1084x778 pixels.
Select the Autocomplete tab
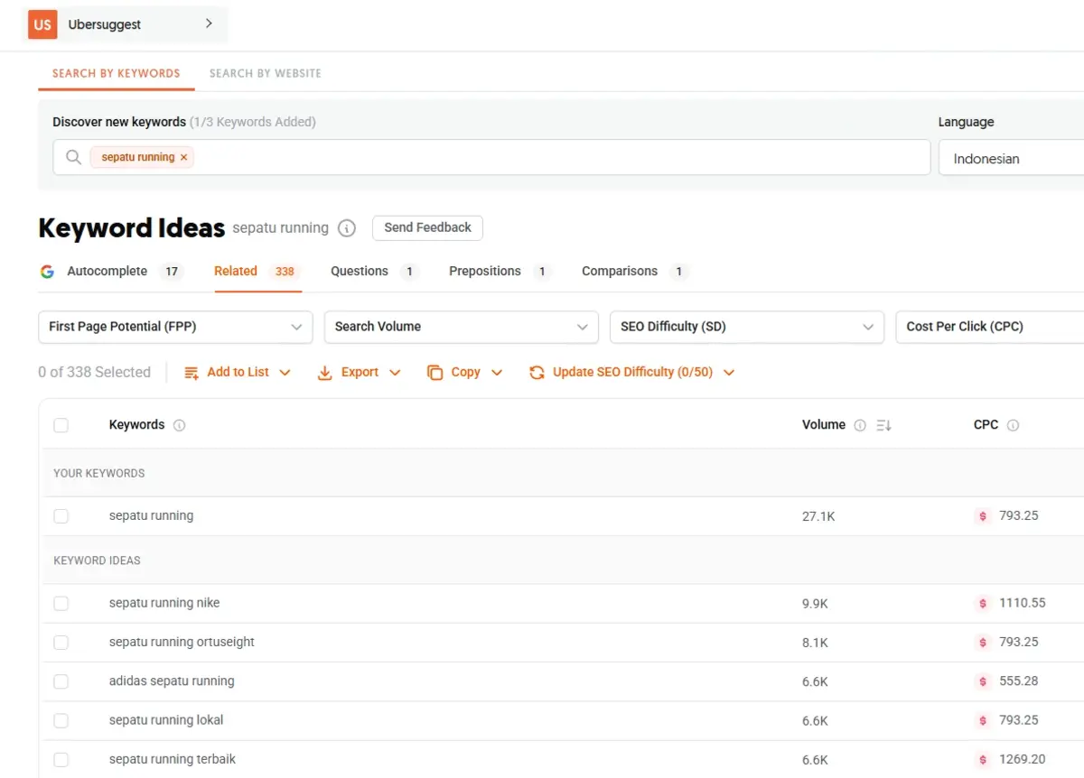coord(112,272)
